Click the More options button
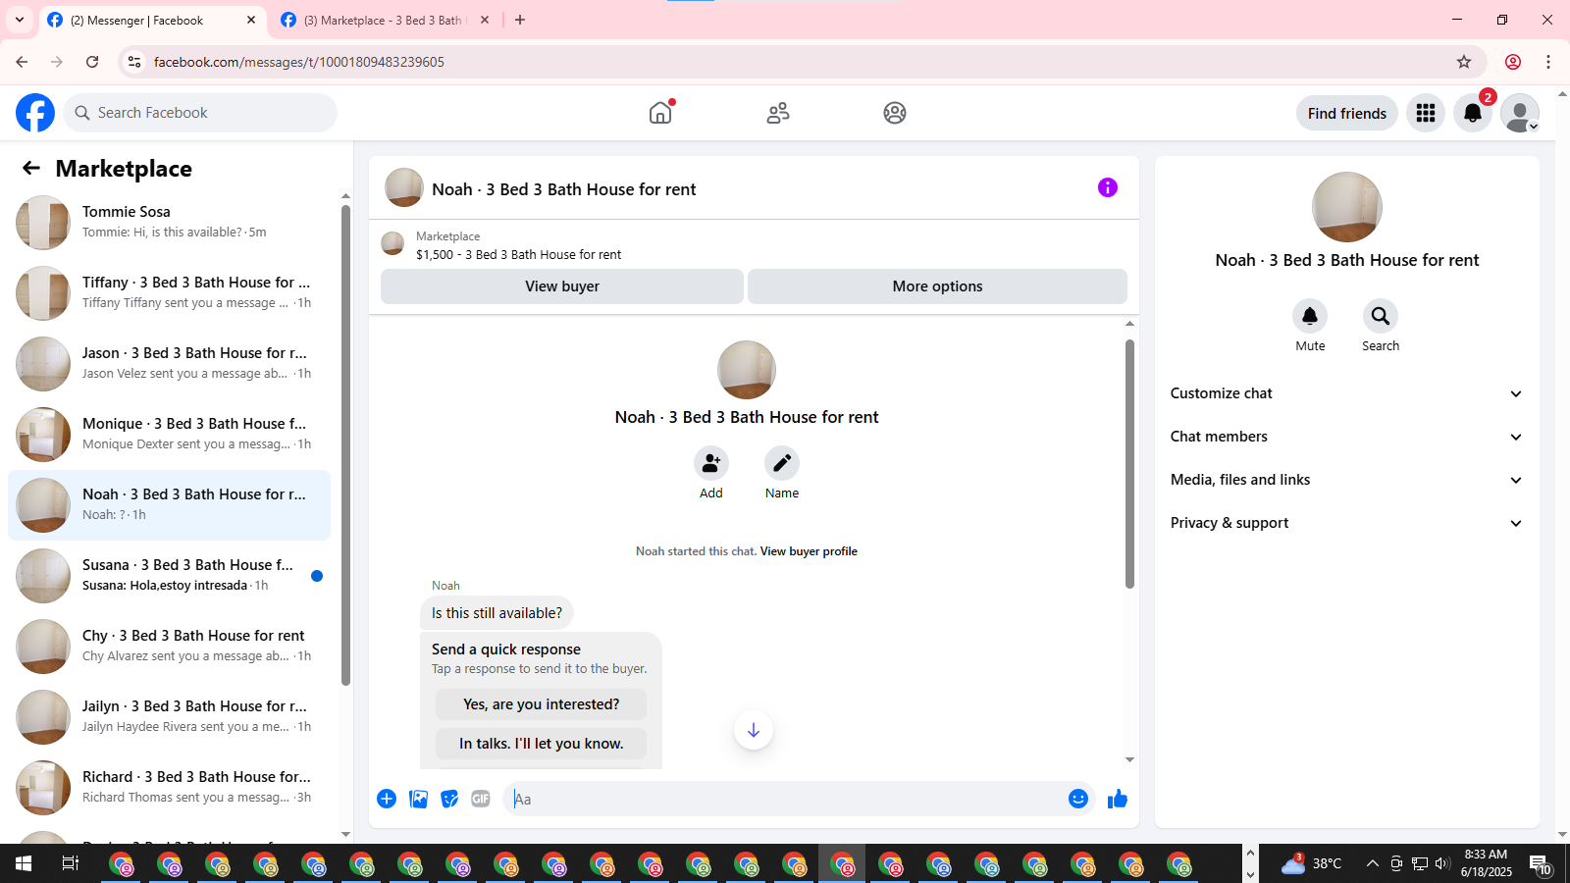 pos(937,286)
